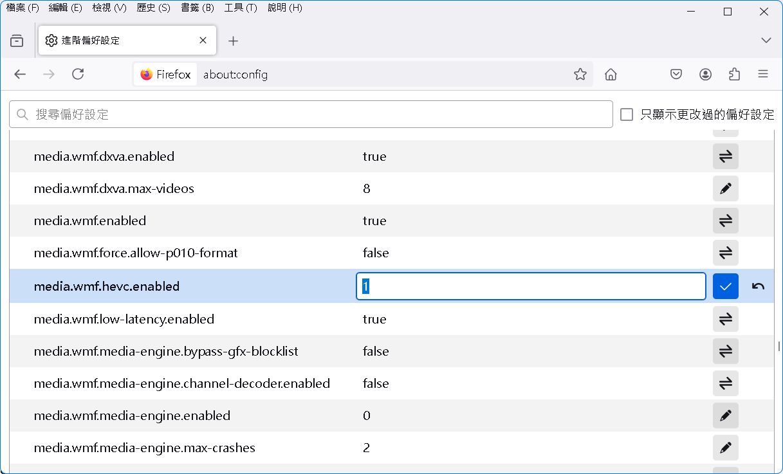Viewport: 783px width, 474px height.
Task: Open the Firefox account icon
Action: 706,74
